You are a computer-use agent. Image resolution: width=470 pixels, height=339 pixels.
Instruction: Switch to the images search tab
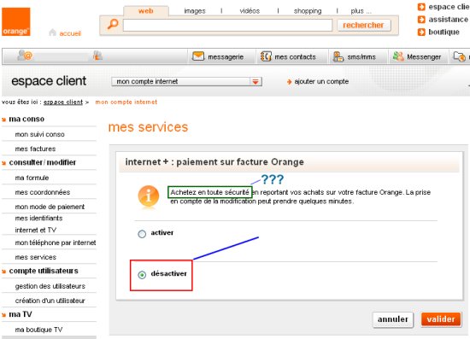click(195, 11)
